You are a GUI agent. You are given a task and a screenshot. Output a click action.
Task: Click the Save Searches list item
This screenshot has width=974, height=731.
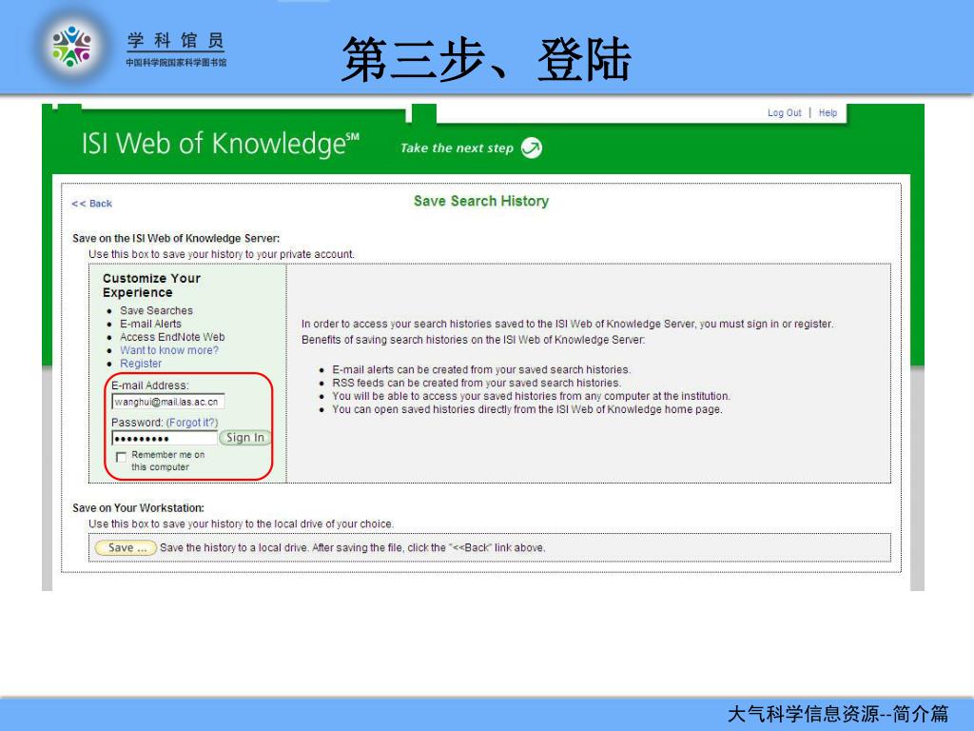point(156,310)
